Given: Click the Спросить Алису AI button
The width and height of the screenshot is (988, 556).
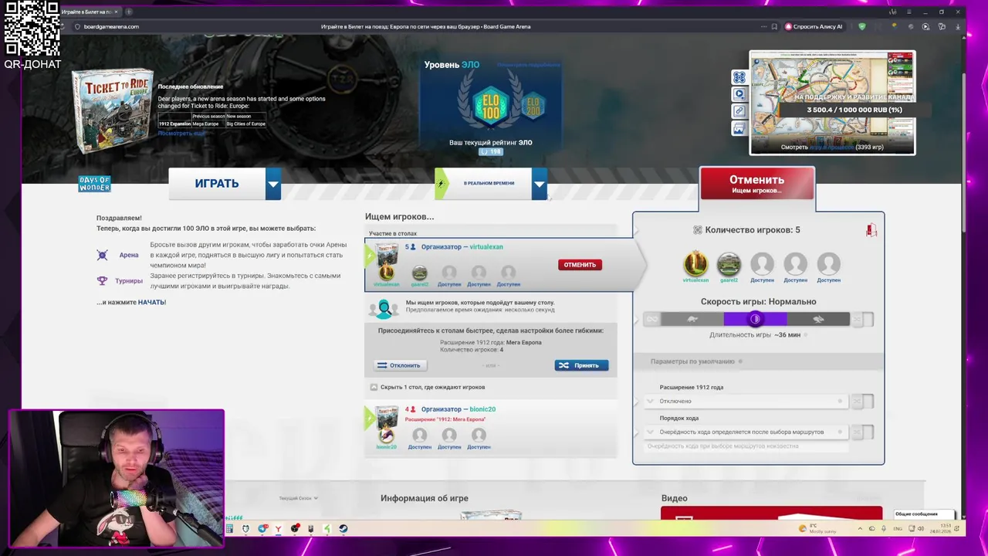Looking at the screenshot, I should pos(814,26).
